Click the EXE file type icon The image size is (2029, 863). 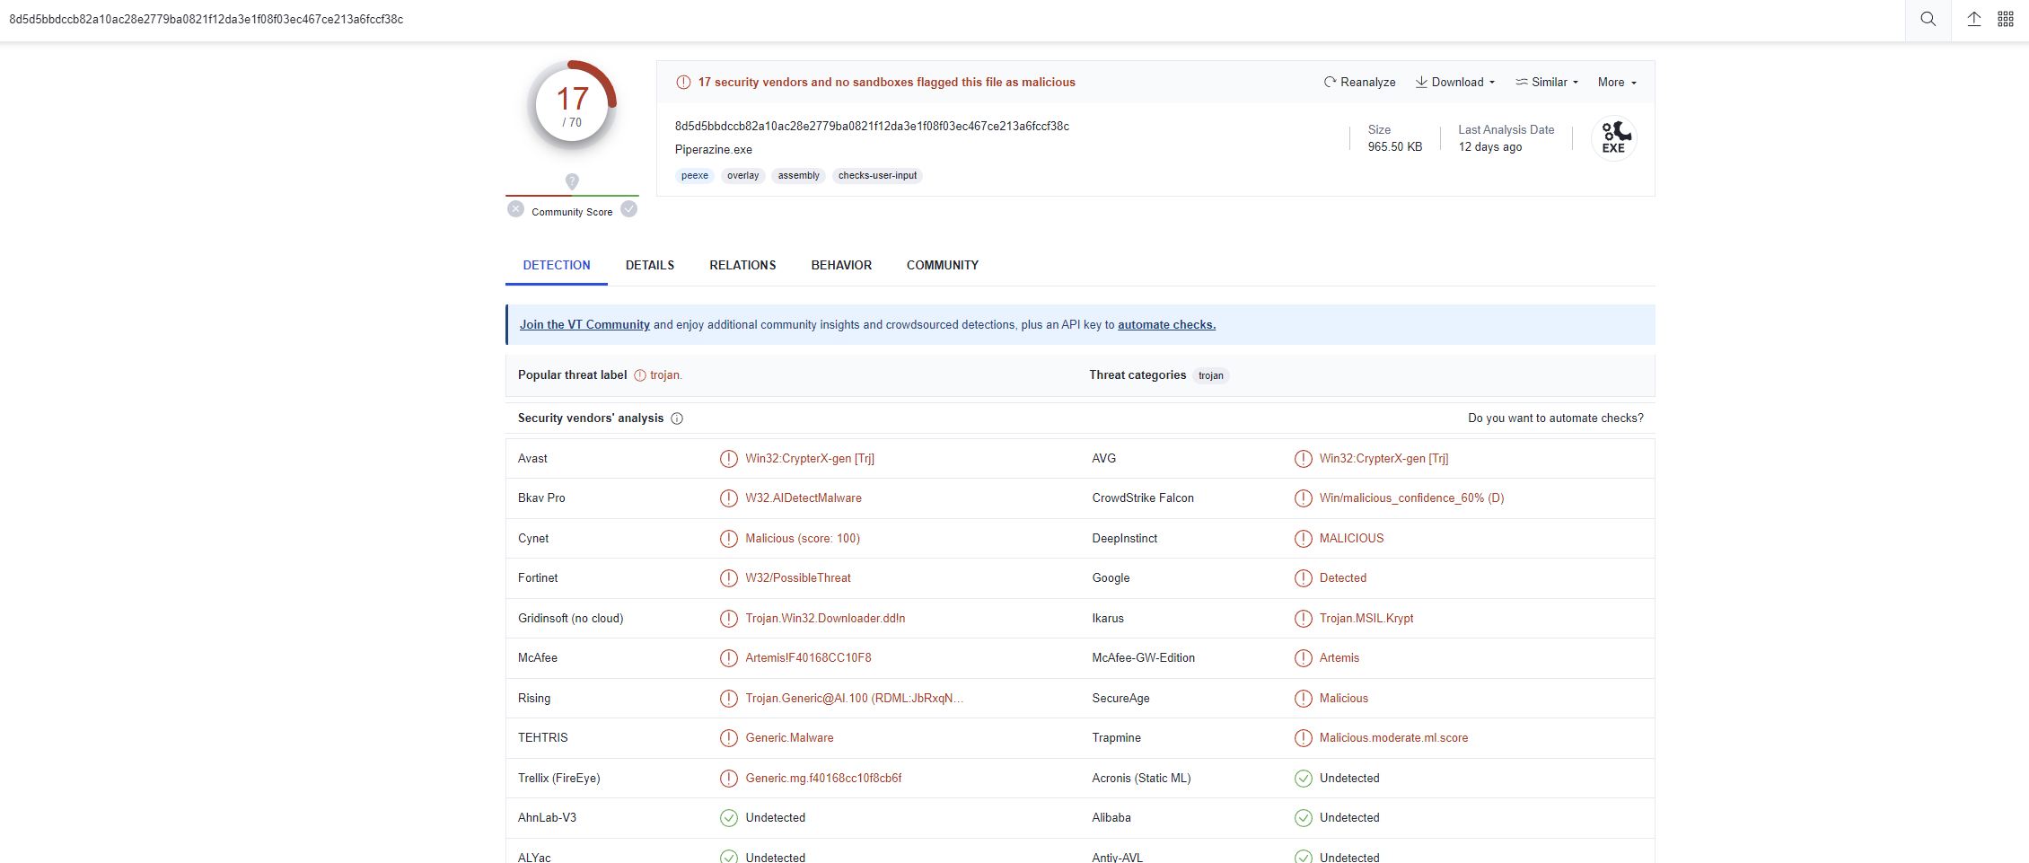(x=1614, y=138)
